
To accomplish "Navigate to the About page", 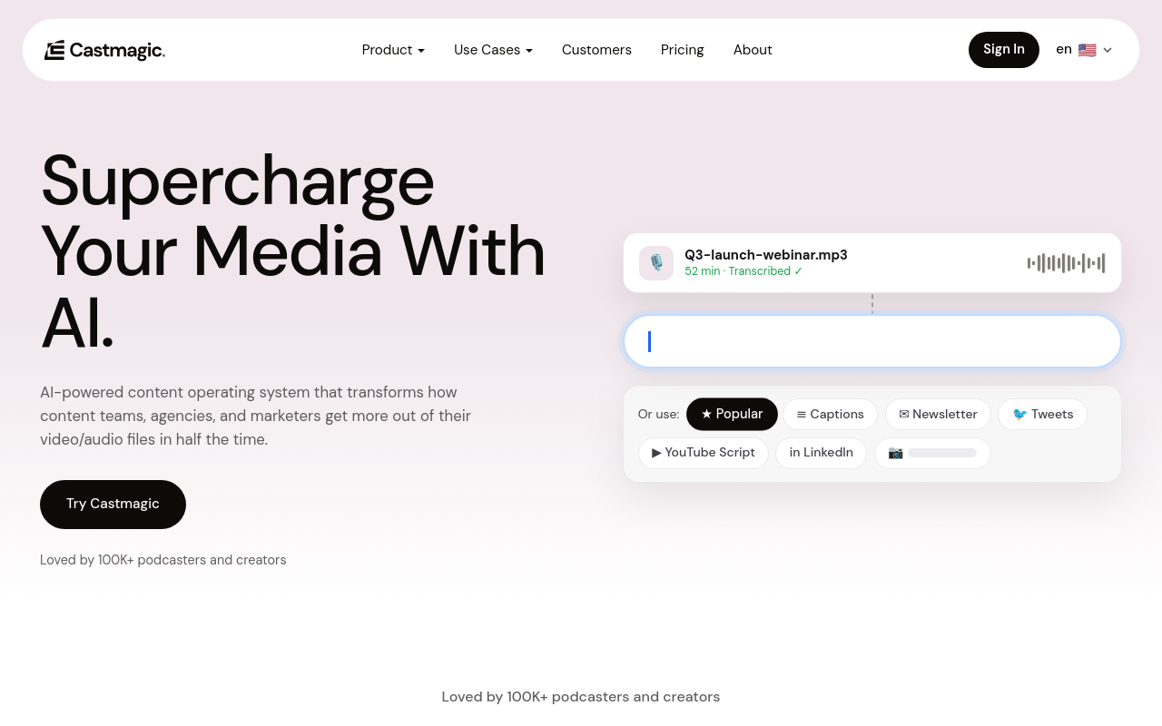I will click(753, 50).
